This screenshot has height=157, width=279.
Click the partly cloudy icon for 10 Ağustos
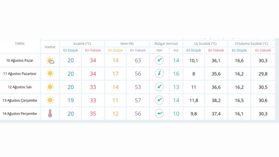50,61
